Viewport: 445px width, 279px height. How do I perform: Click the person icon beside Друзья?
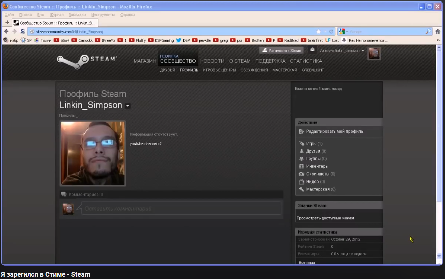301,151
